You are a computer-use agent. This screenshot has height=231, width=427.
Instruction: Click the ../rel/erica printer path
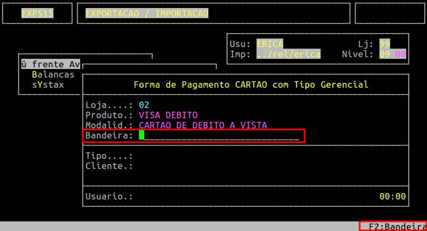coord(288,54)
